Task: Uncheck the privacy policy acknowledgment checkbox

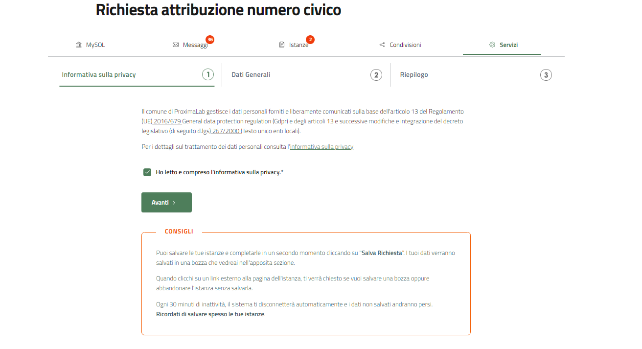Action: (x=147, y=172)
